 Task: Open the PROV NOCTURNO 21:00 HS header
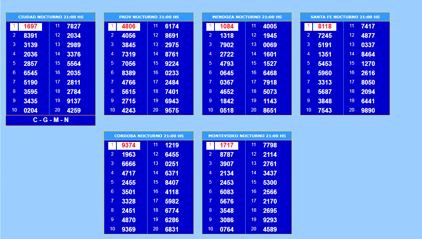(x=149, y=17)
